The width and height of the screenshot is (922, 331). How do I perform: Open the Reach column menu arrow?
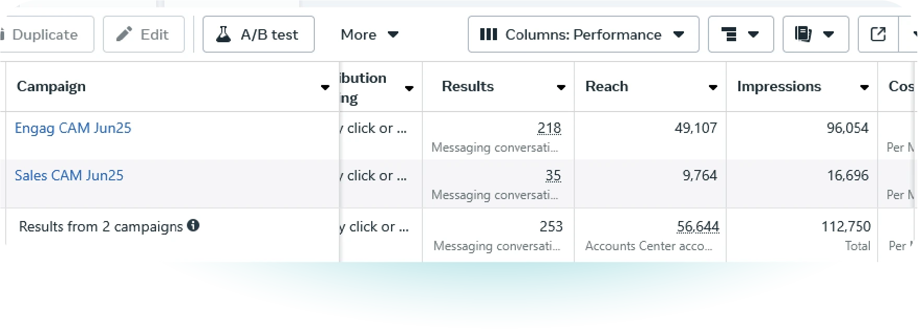(x=713, y=88)
